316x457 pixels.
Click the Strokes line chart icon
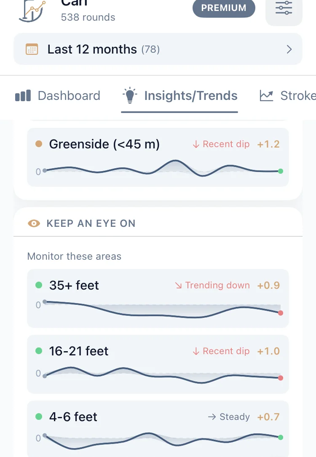pos(266,96)
